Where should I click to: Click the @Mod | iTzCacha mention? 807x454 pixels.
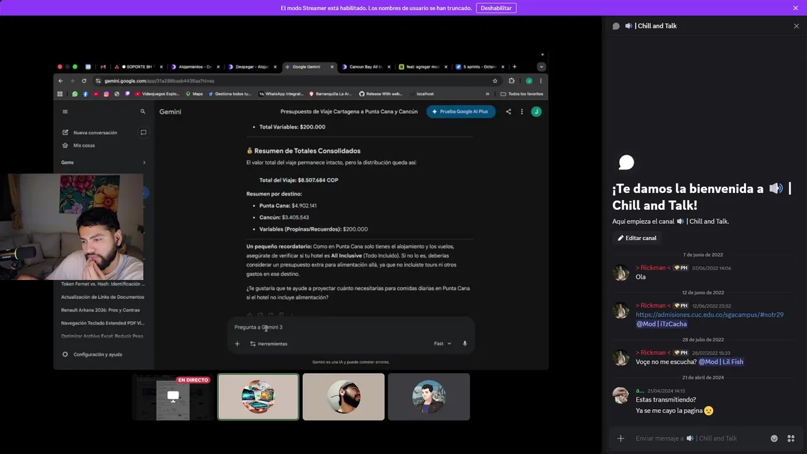pos(661,324)
